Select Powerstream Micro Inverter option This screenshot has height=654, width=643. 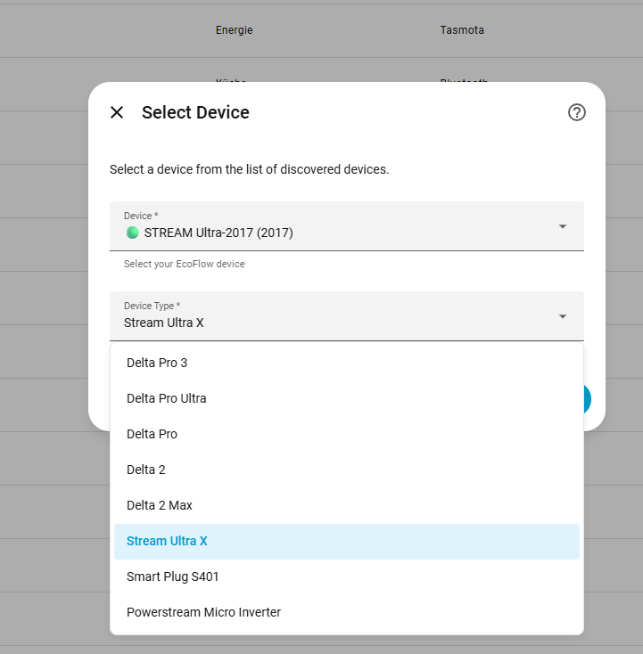coord(203,612)
